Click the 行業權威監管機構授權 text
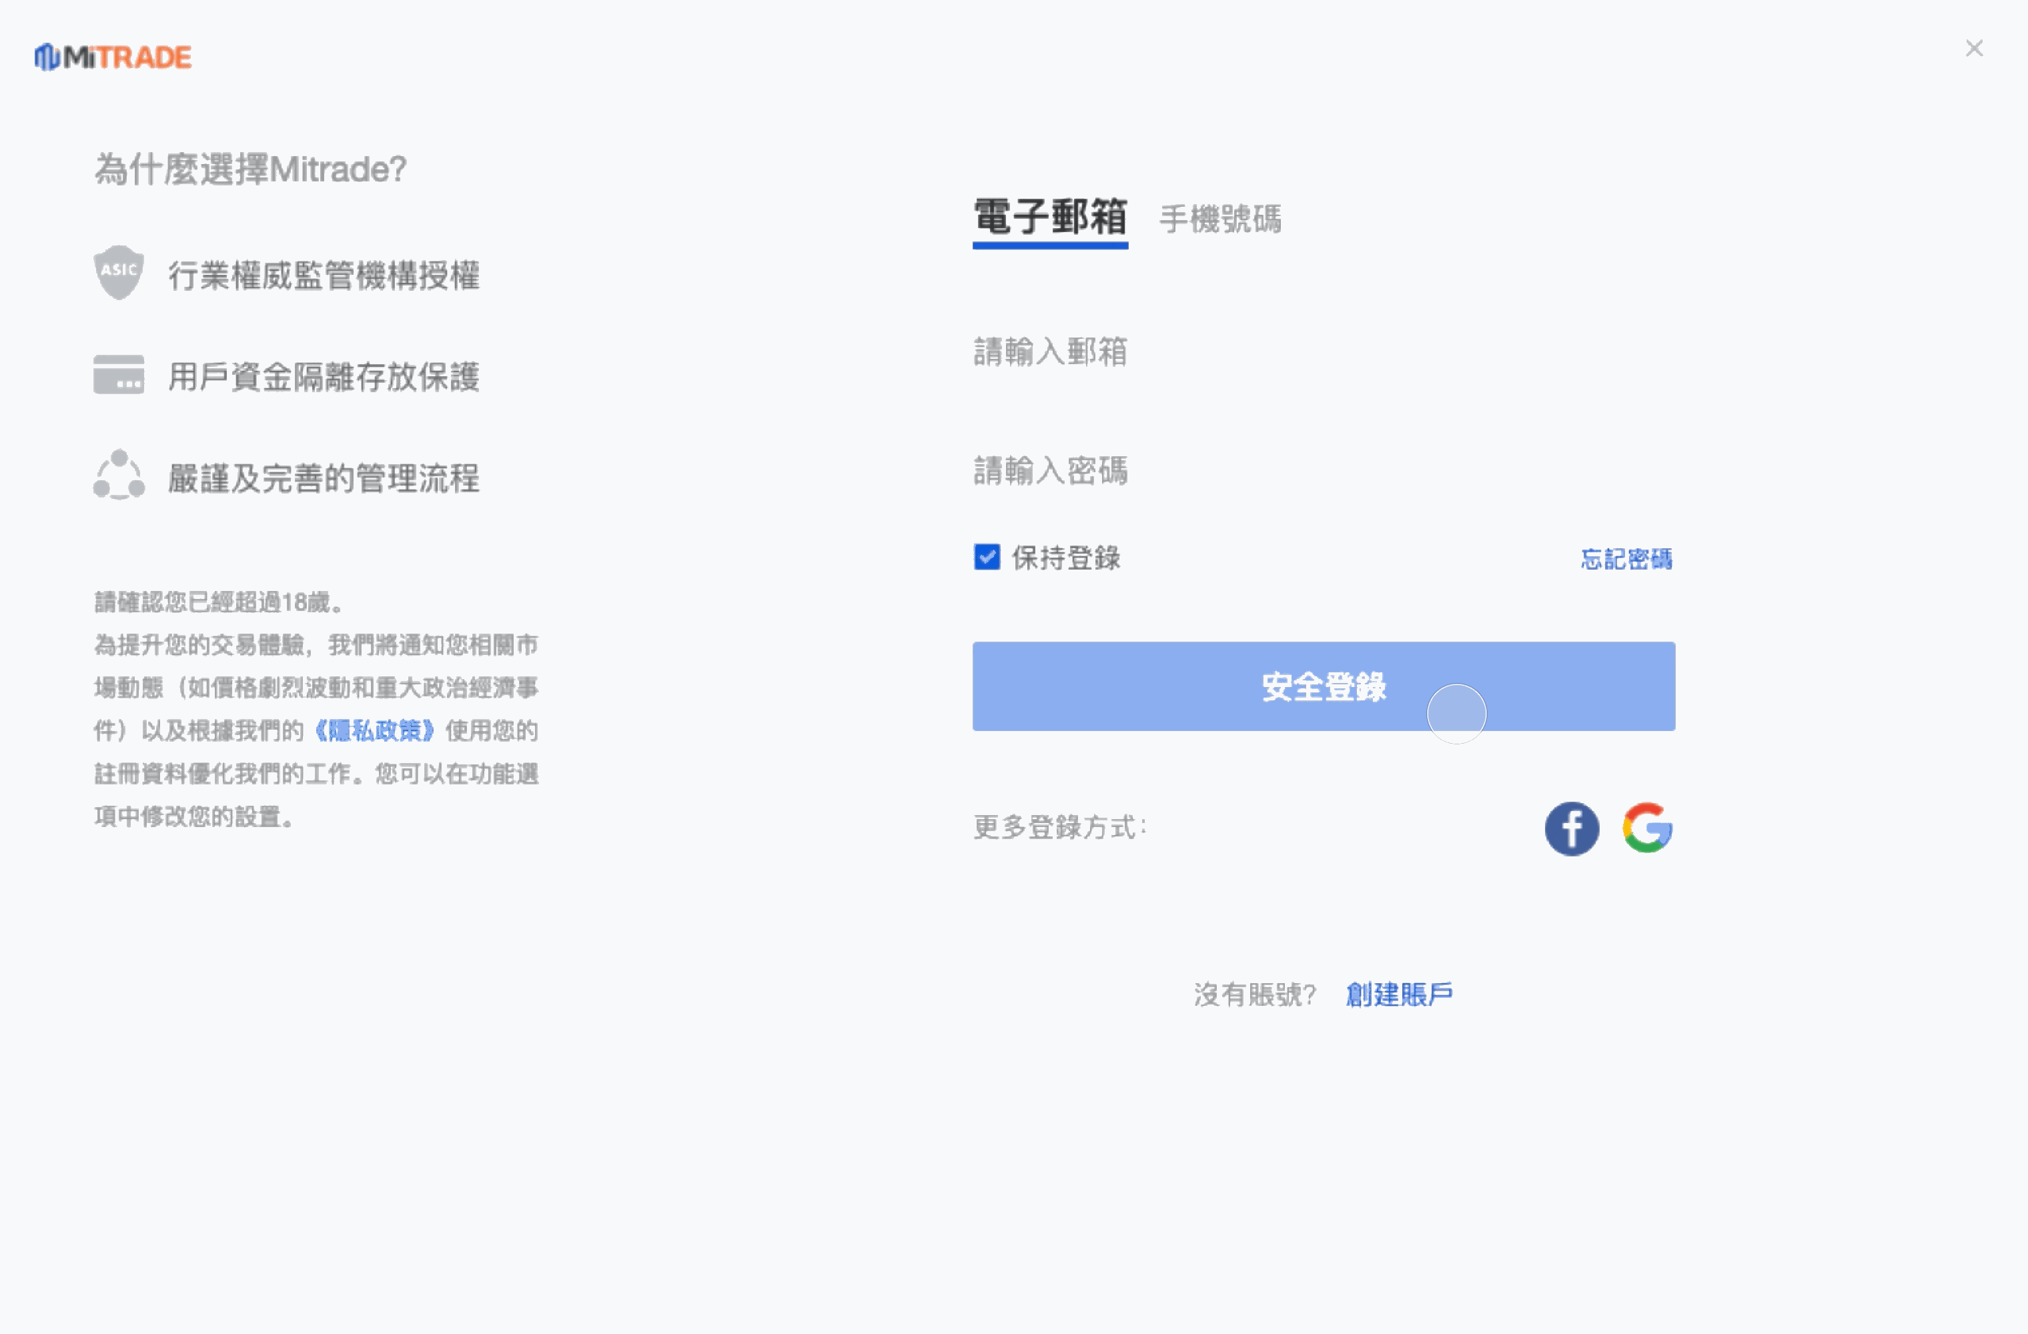The width and height of the screenshot is (2028, 1334). (x=324, y=275)
